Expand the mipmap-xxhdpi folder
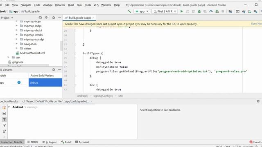This screenshot has width=262, height=147. tap(16, 35)
